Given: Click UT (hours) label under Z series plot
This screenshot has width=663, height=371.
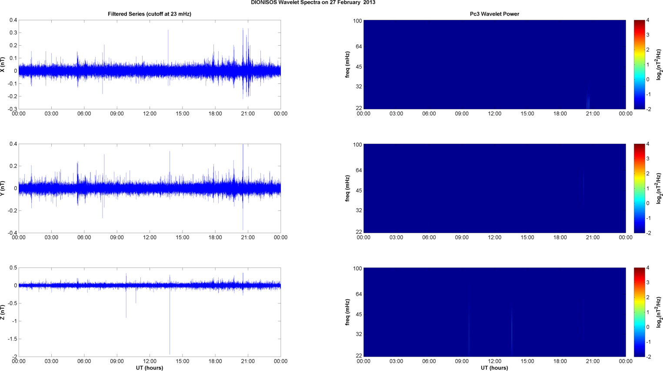Looking at the screenshot, I should 150,368.
